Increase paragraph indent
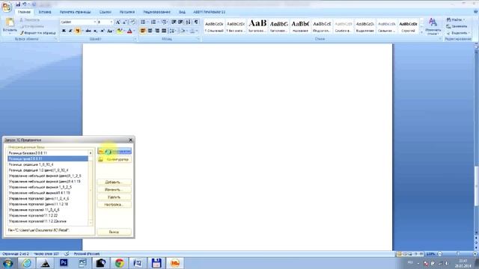 180,22
